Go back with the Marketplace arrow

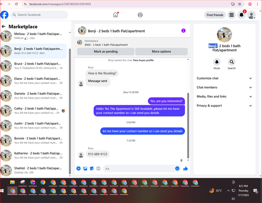4,26
